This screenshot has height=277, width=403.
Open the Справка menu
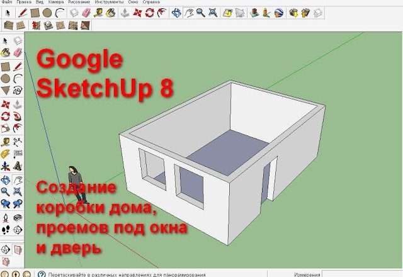pos(151,2)
